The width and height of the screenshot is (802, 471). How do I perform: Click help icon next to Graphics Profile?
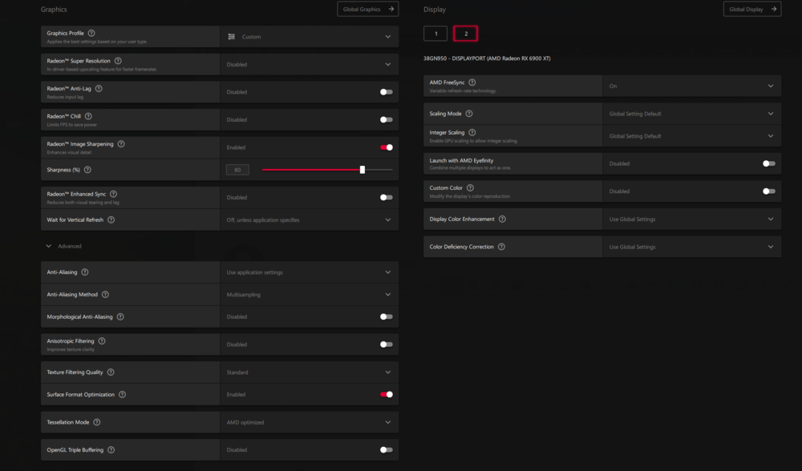(x=91, y=33)
